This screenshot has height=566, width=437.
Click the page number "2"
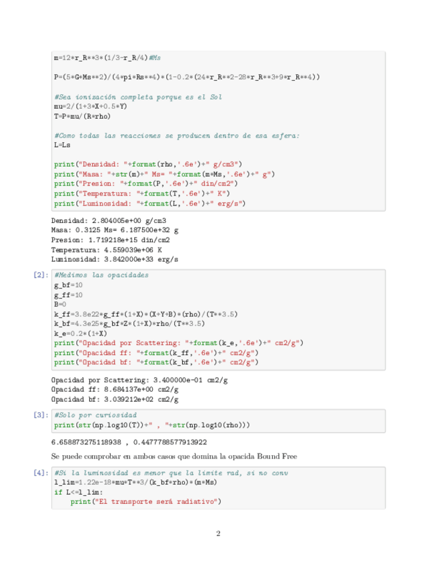point(218,533)
